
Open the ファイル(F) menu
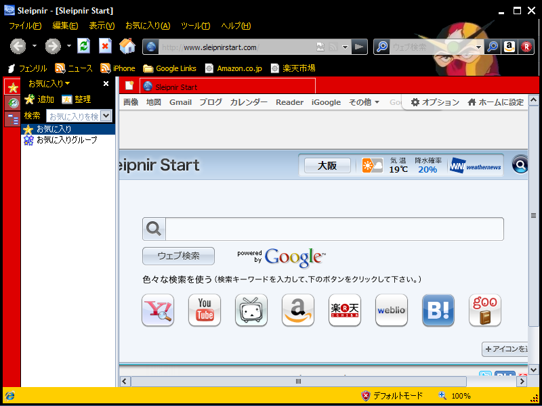coord(25,26)
